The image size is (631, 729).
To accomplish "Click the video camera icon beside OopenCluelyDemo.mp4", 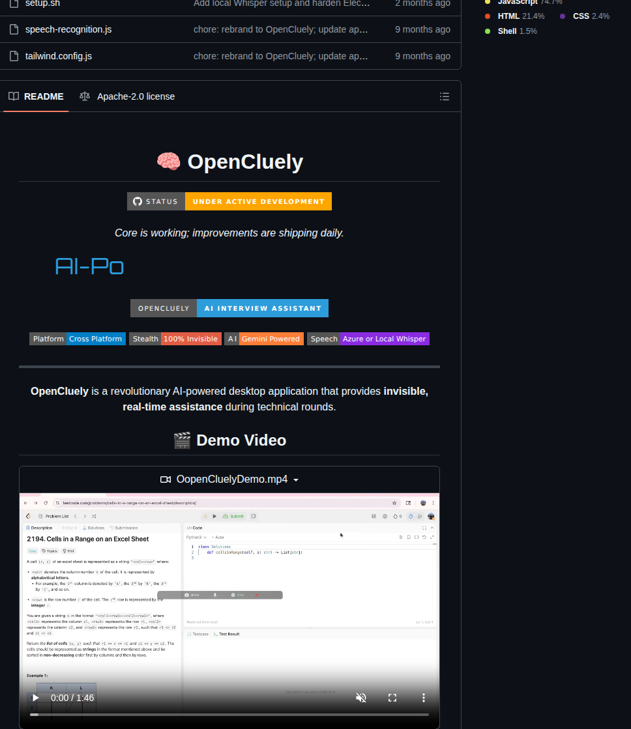I will [165, 479].
